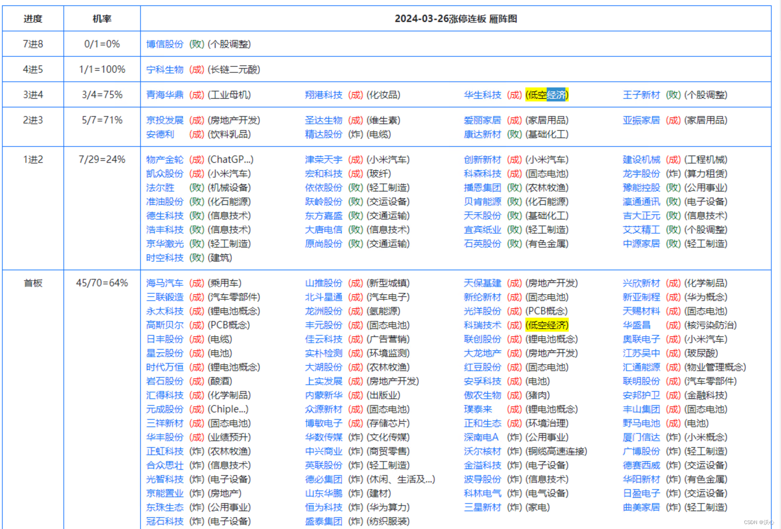Click the 华数传媒 stock link
The height and width of the screenshot is (529, 781).
(324, 437)
